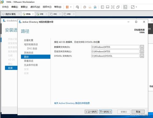Maximize the AD DS configuration wizard
Viewport: 153px width, 118px height.
(x=136, y=22)
